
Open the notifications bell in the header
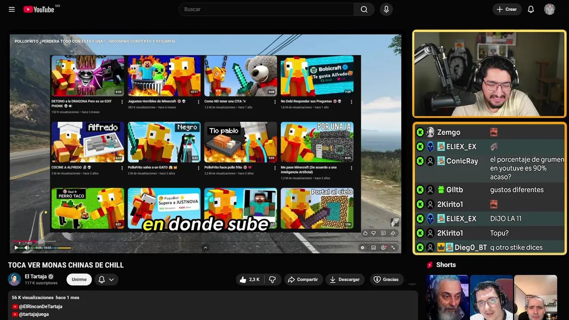pyautogui.click(x=531, y=9)
